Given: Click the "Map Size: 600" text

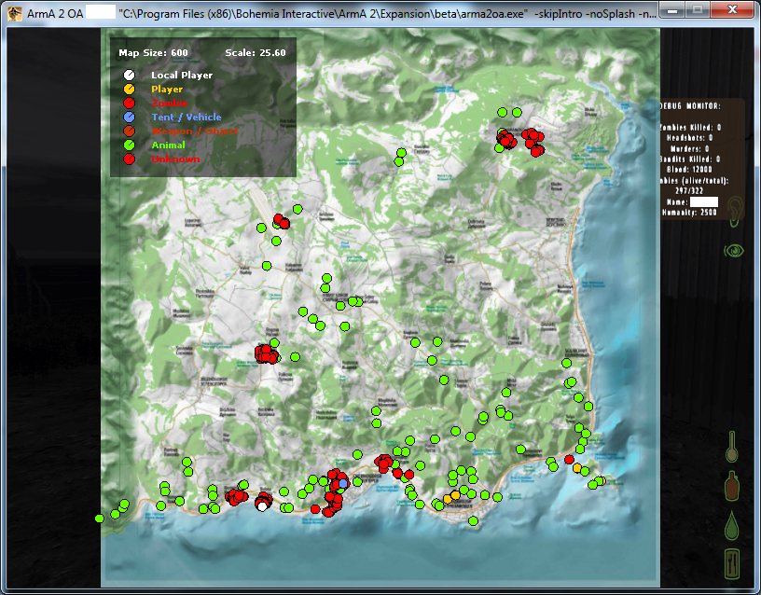Looking at the screenshot, I should point(153,53).
